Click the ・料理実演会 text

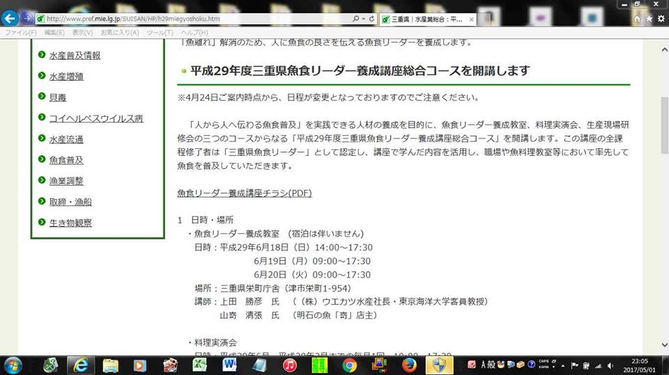pos(212,342)
